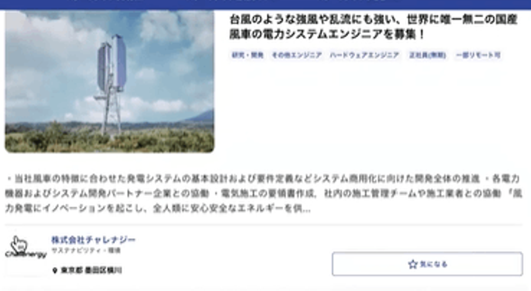Click the 東京都 墨田区横川 location text
The width and height of the screenshot is (531, 291).
[x=91, y=271]
